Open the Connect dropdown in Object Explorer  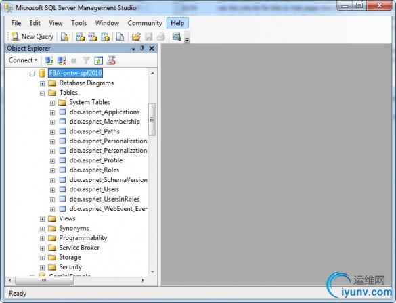click(x=23, y=60)
